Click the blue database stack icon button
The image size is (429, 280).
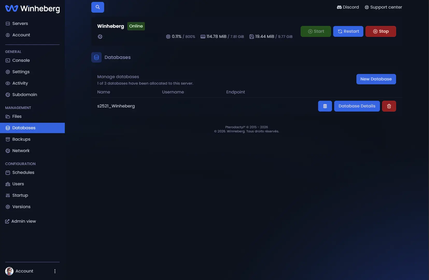pos(325,106)
